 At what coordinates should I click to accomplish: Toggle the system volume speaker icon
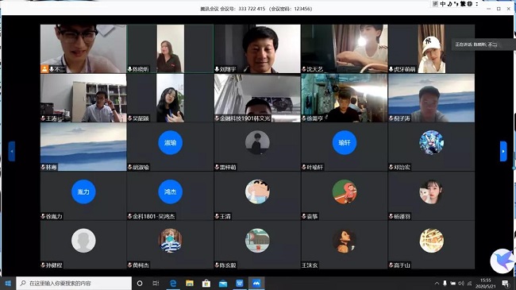[461, 284]
